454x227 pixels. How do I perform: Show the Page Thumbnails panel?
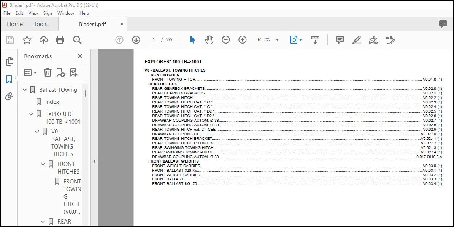coord(9,61)
